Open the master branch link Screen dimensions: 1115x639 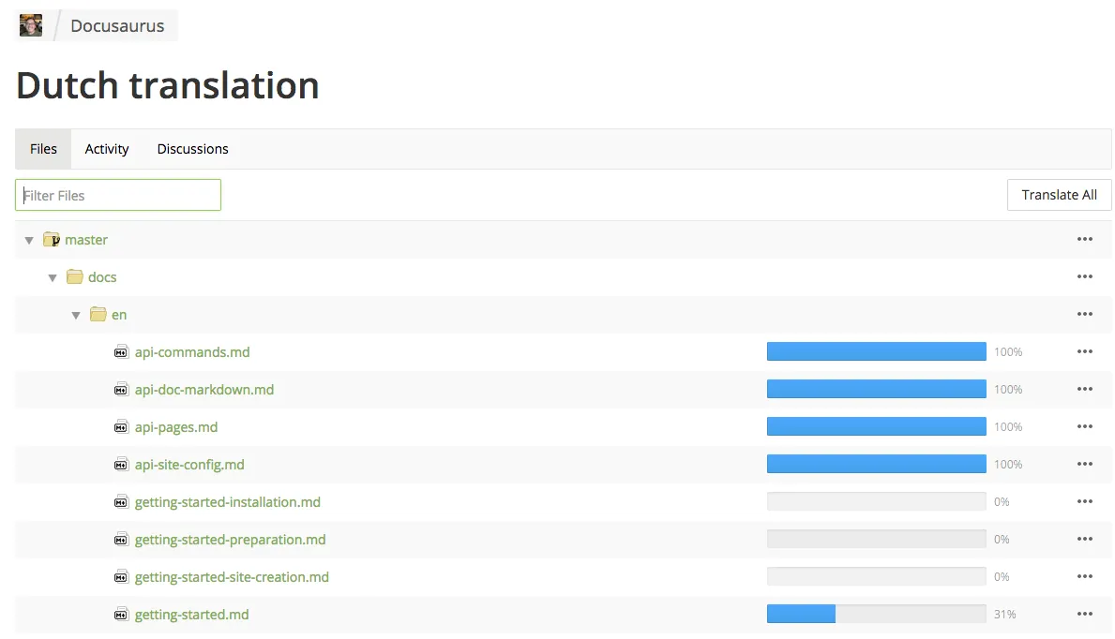click(x=86, y=240)
